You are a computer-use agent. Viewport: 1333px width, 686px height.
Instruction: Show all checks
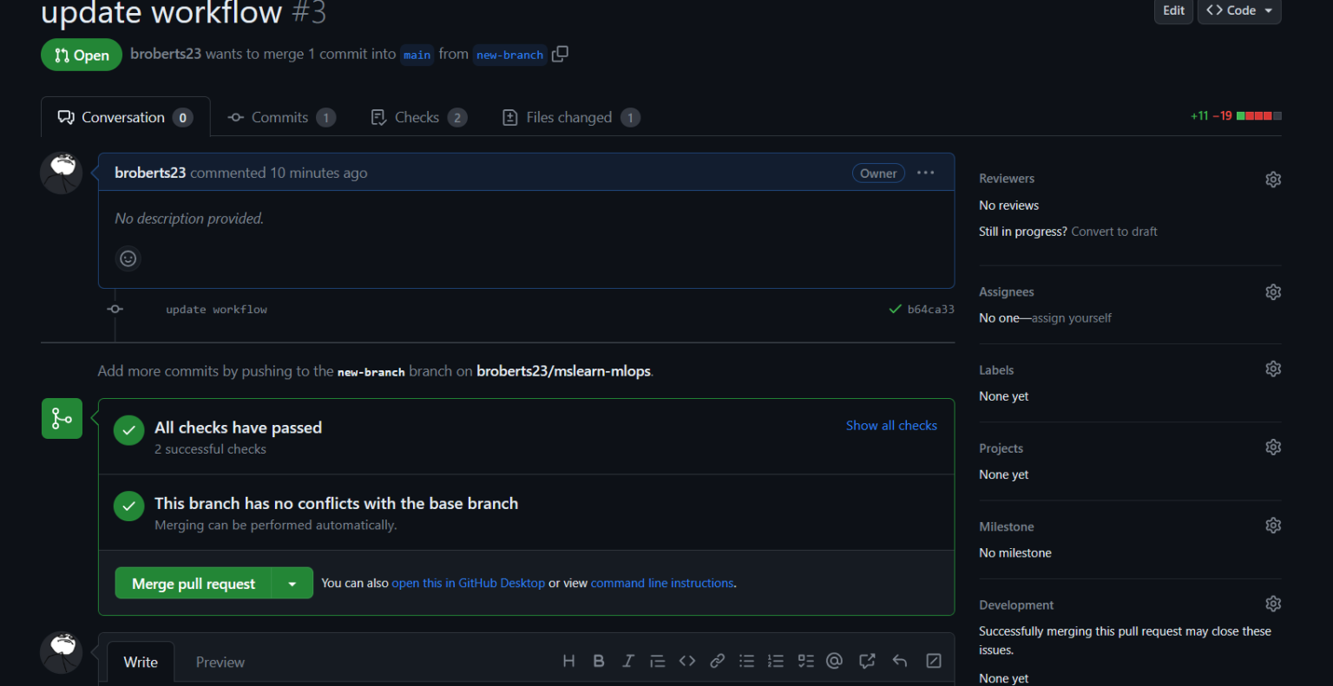tap(891, 426)
